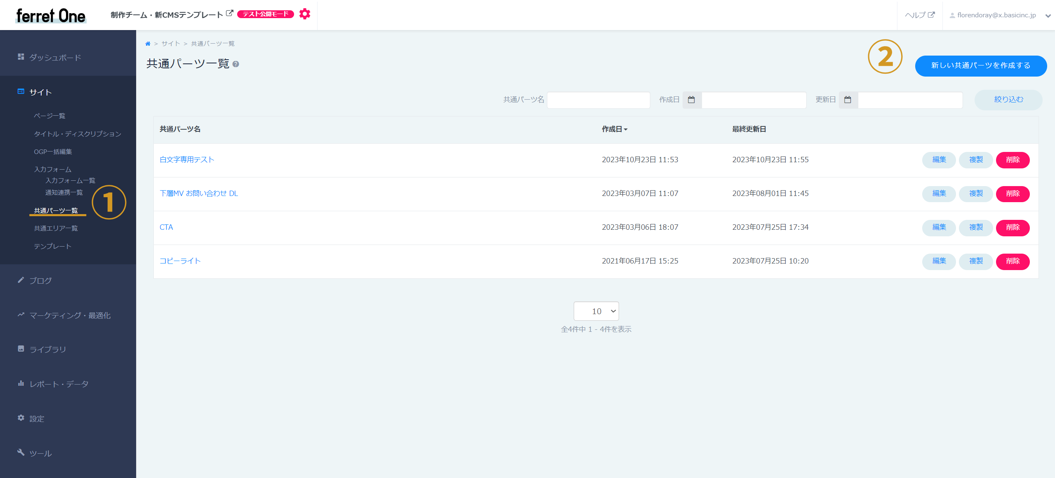Open OGP一括編集 menu item
The image size is (1055, 478).
53,152
